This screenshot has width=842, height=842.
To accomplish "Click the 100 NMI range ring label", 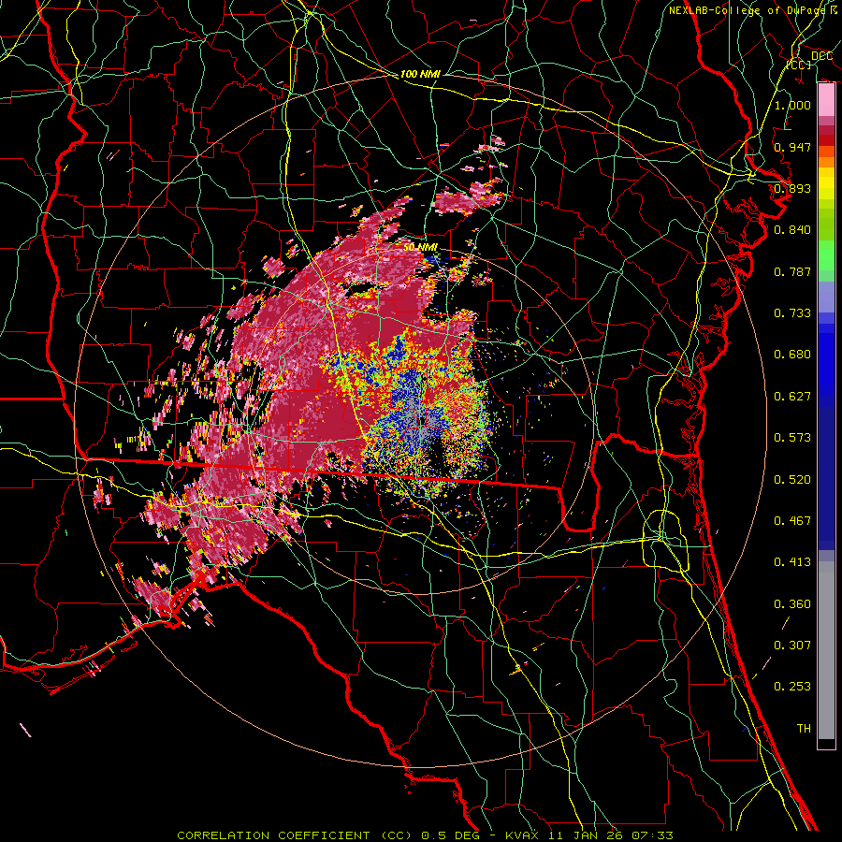I will coord(420,74).
